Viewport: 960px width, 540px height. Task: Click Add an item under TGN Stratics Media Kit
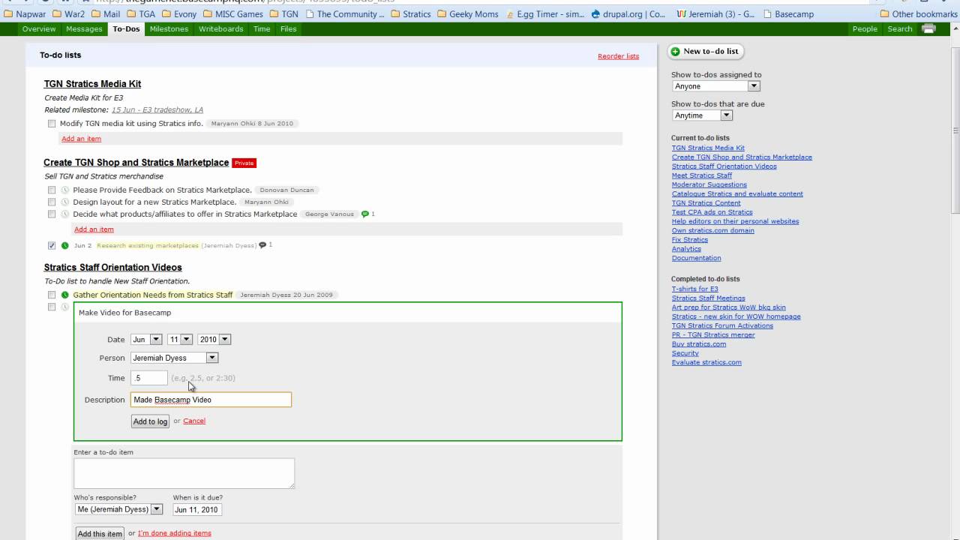pos(81,139)
